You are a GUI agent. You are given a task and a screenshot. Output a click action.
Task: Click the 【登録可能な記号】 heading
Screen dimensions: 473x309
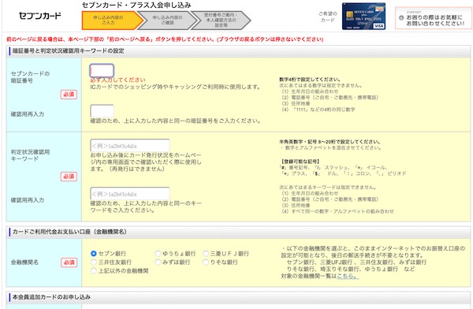300,162
